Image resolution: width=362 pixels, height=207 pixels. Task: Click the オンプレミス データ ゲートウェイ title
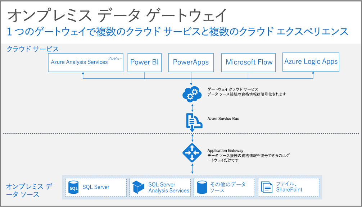(x=117, y=15)
